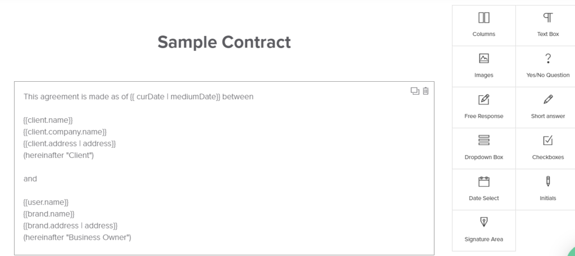Delete the text block with trash icon
This screenshot has width=575, height=256.
(426, 91)
